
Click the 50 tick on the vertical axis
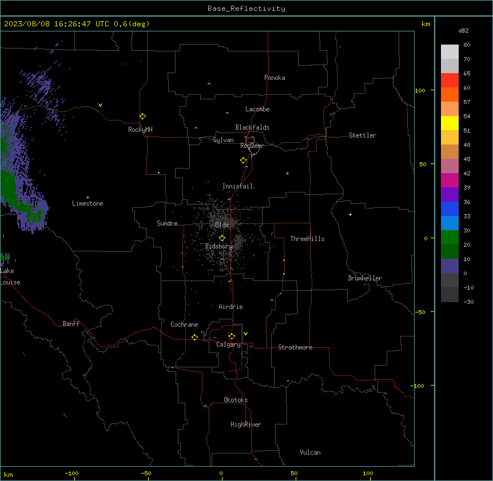click(423, 164)
